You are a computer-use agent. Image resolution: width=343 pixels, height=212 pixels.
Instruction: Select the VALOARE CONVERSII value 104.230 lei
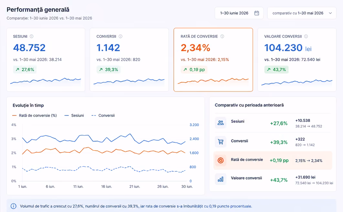(x=288, y=48)
